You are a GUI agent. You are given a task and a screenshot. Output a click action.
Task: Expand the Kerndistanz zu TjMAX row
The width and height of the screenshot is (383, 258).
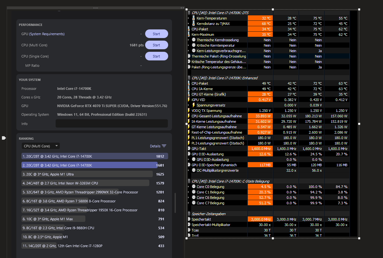tap(188, 23)
